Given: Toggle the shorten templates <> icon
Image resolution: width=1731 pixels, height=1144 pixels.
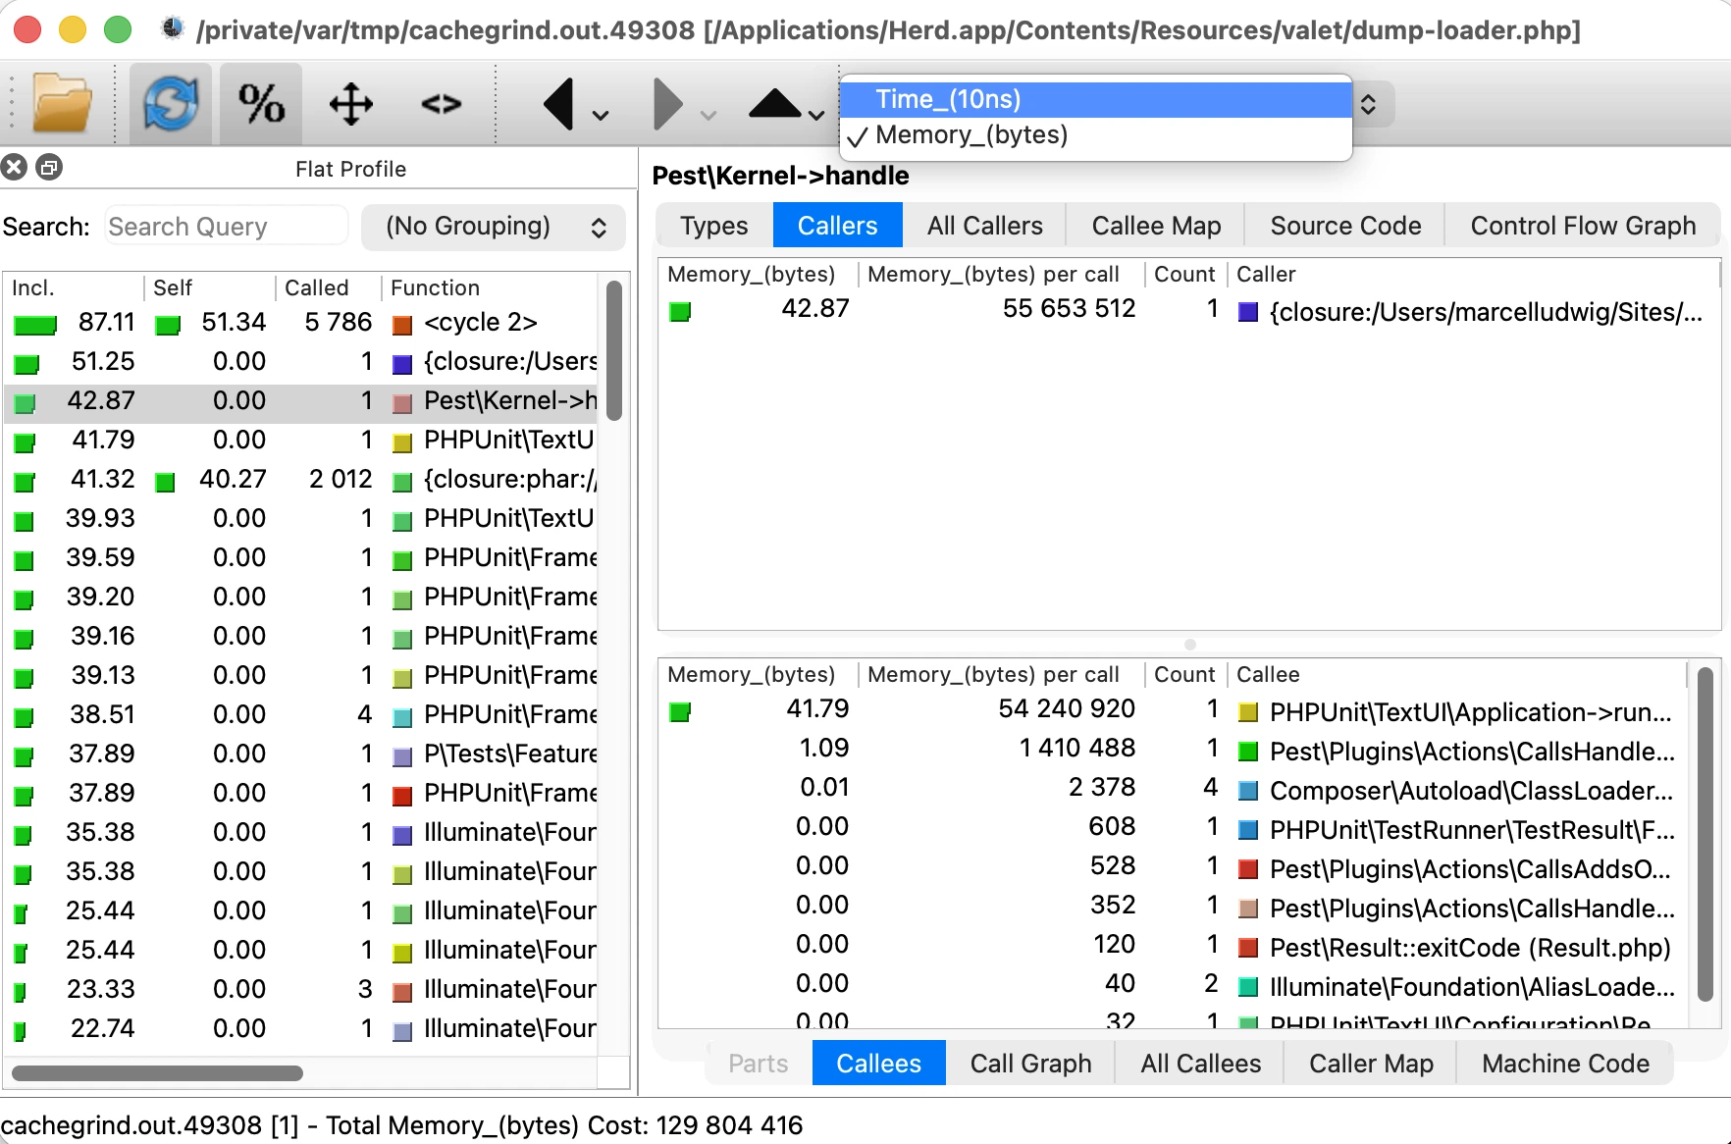Looking at the screenshot, I should (x=441, y=103).
